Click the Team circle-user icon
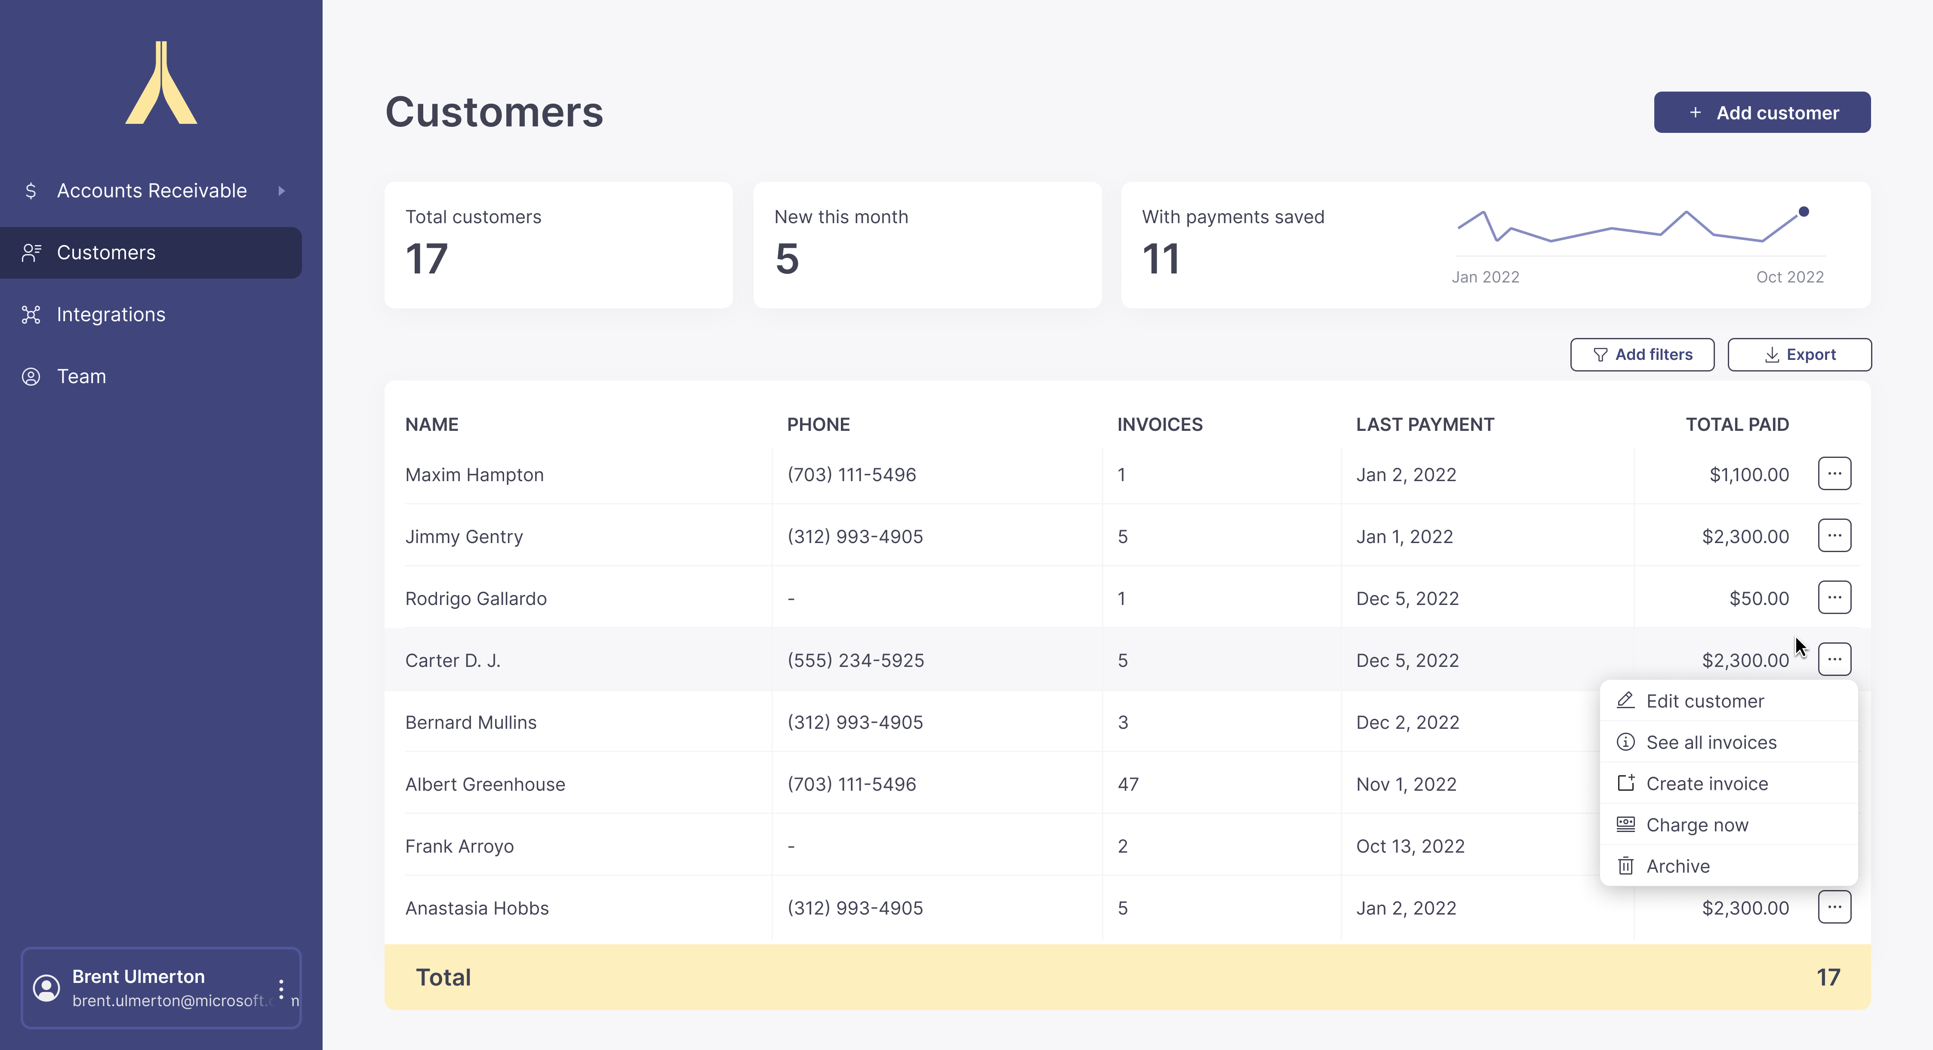 pyautogui.click(x=31, y=377)
